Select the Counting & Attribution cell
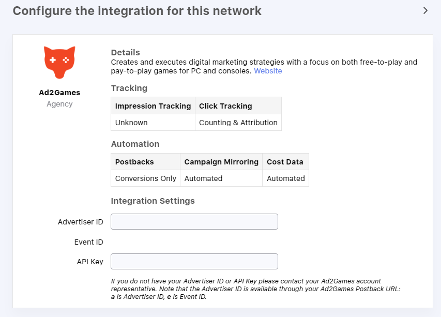441x317 pixels. 238,123
